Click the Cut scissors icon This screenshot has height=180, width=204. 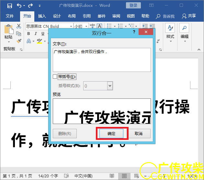point(19,26)
